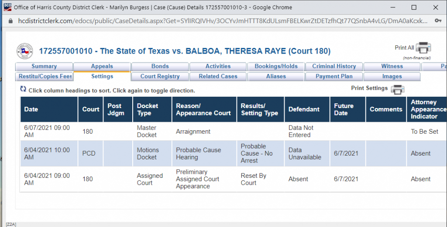Open the Payment Plan tab
Image resolution: width=447 pixels, height=227 pixels.
(334, 76)
